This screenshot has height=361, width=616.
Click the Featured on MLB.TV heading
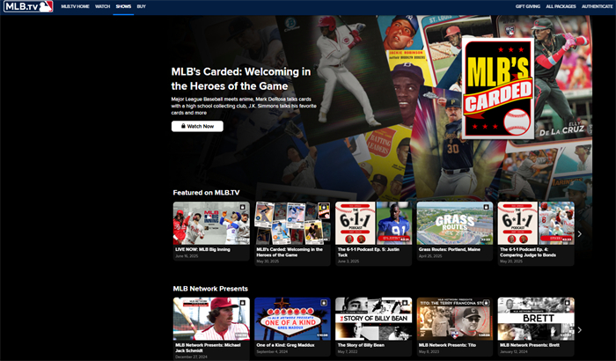(x=206, y=193)
